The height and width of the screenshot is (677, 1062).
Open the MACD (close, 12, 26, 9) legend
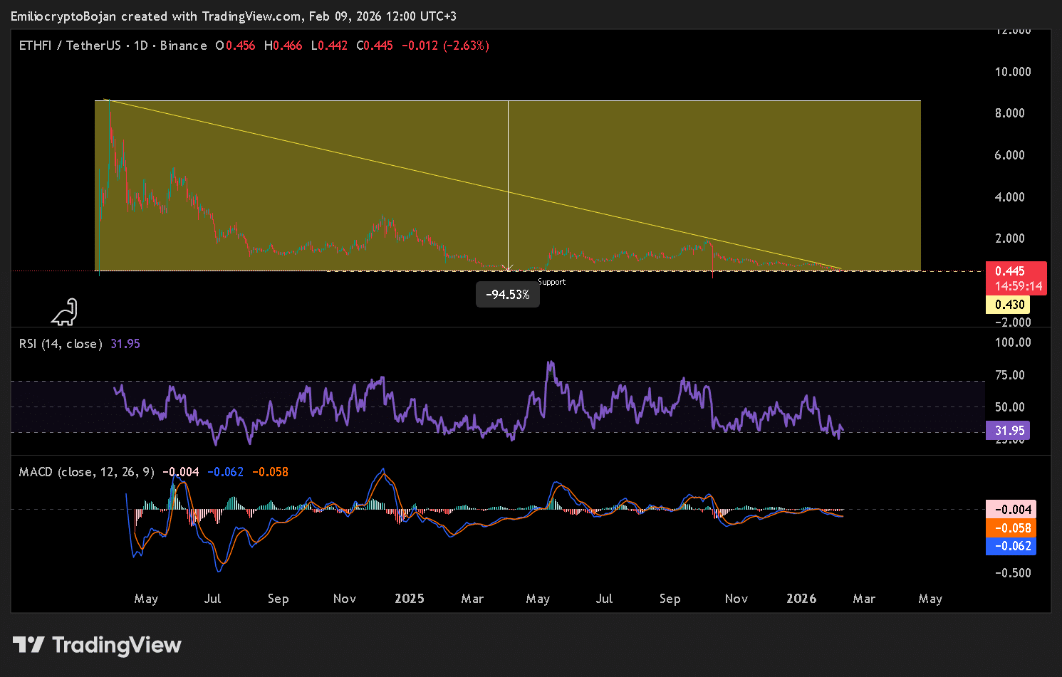pos(86,472)
